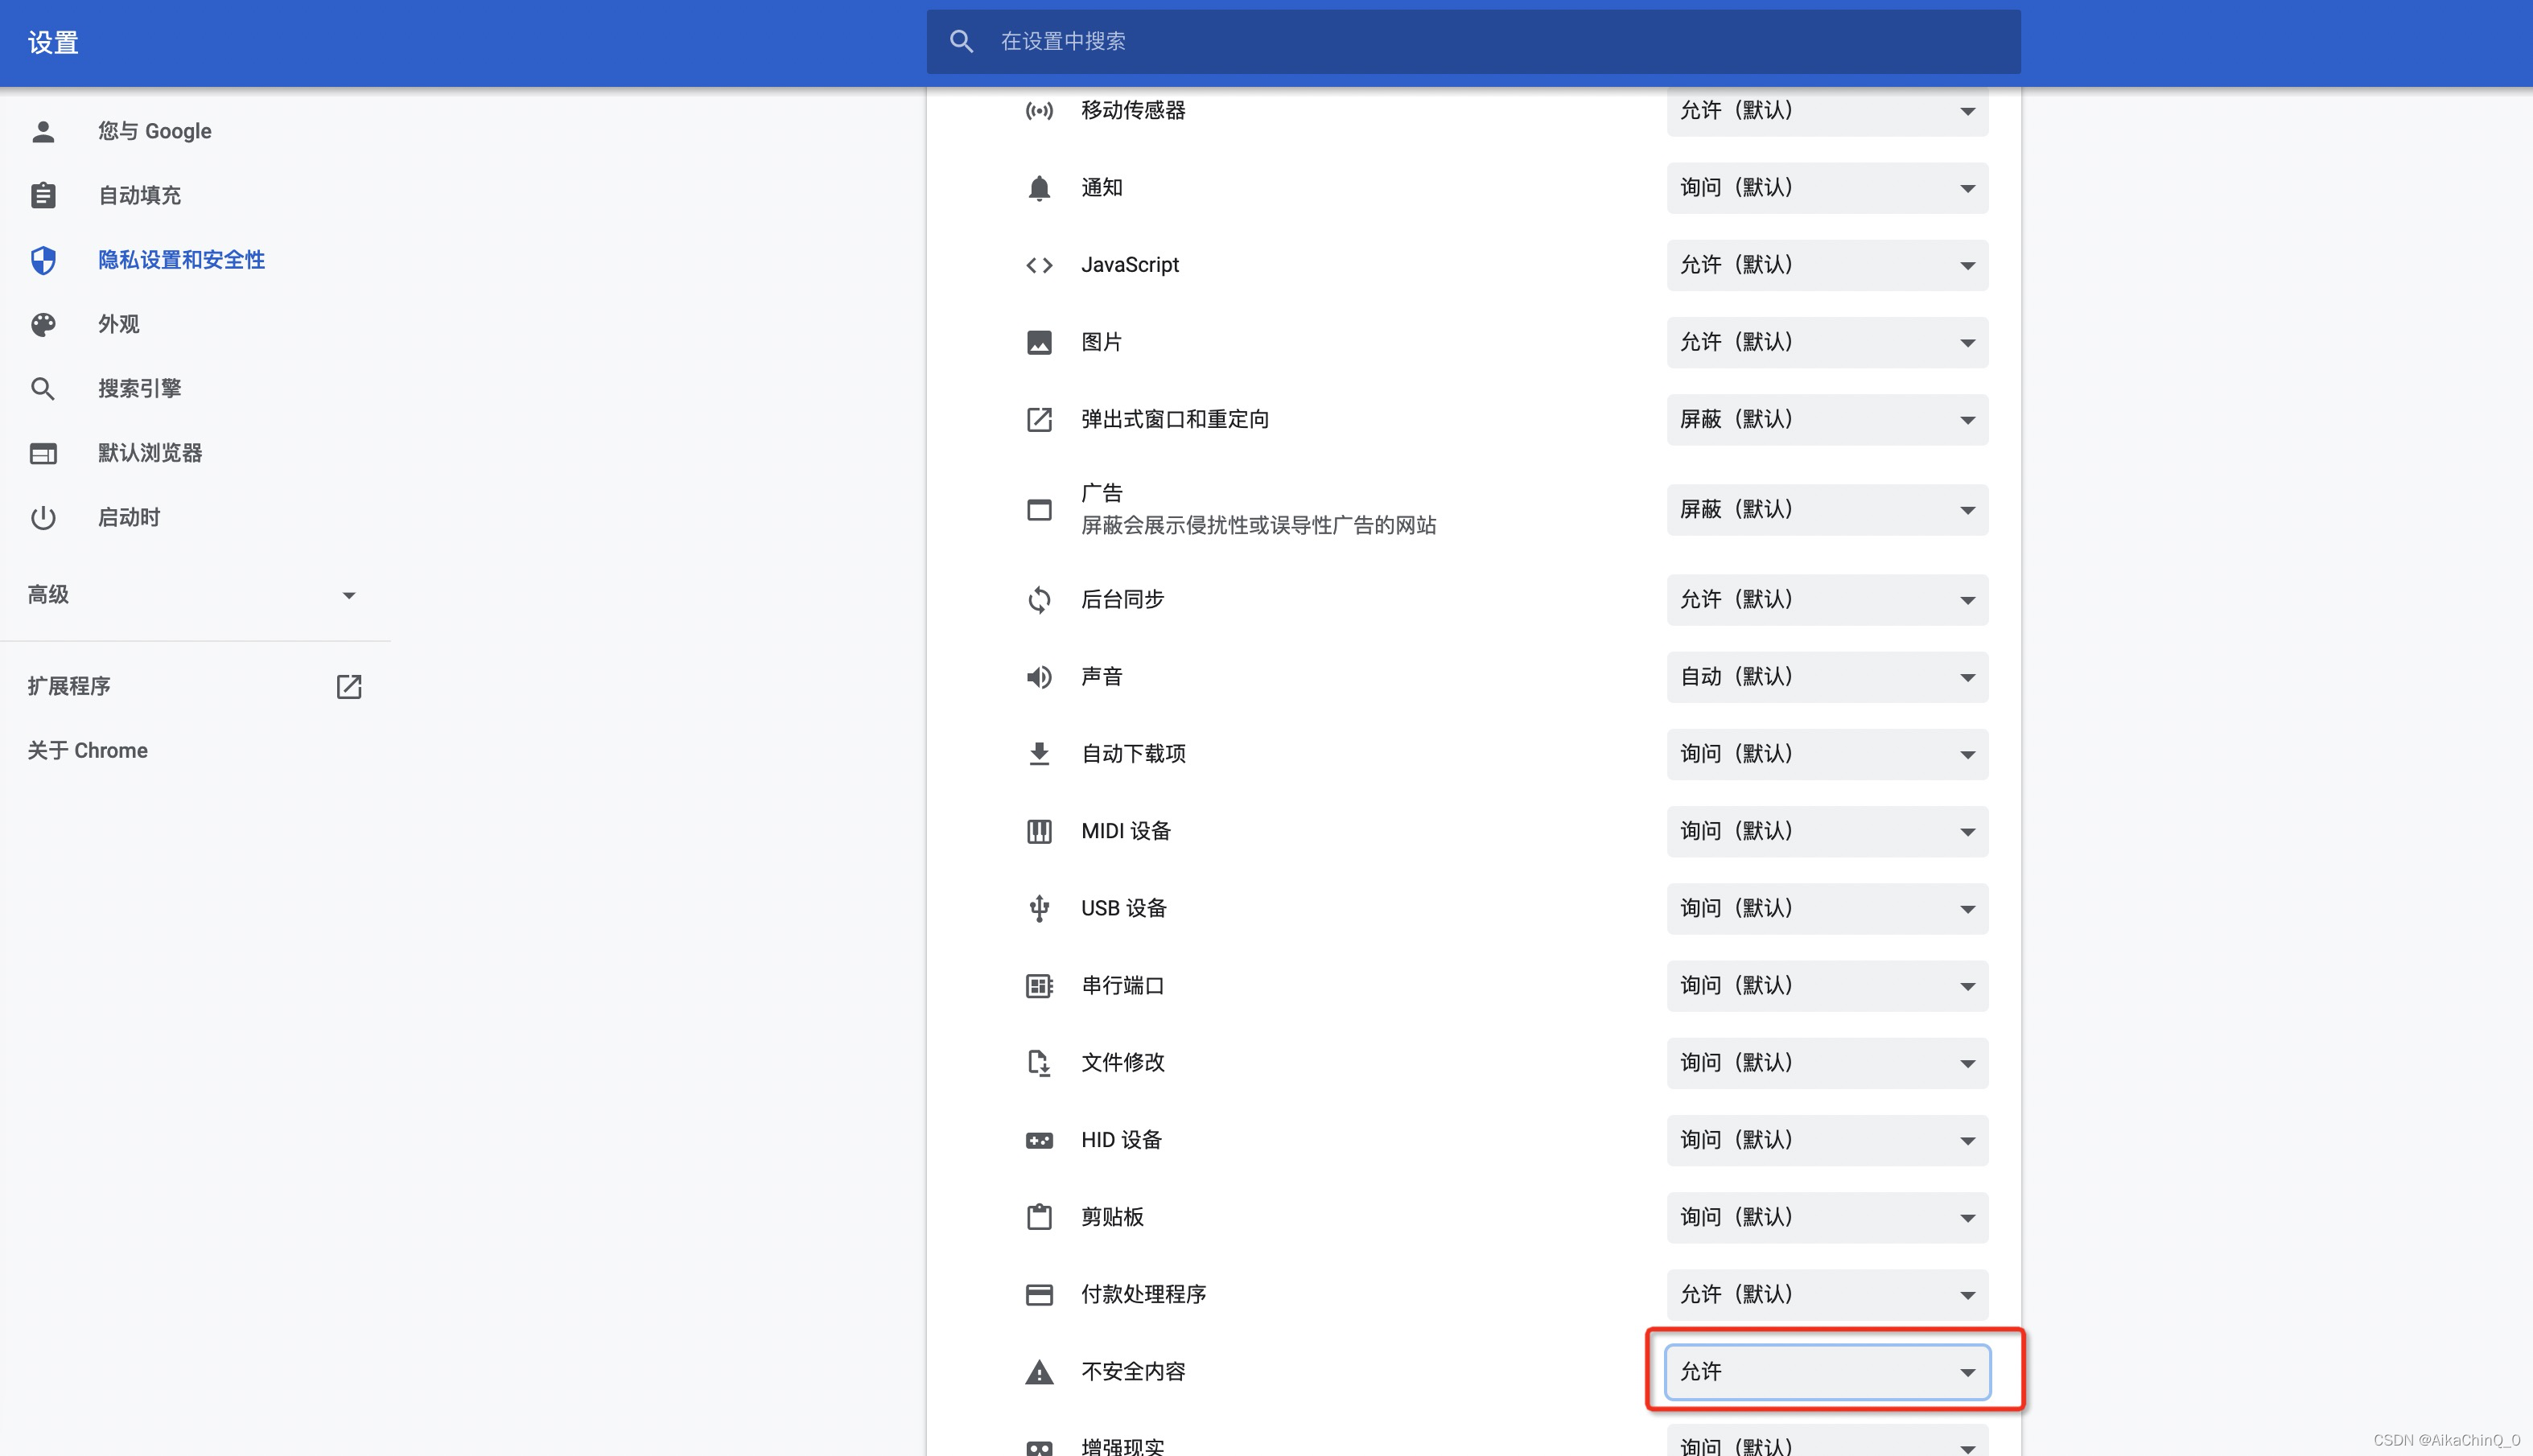Open the 广告 blocking dropdown
Image resolution: width=2533 pixels, height=1456 pixels.
(x=1826, y=510)
